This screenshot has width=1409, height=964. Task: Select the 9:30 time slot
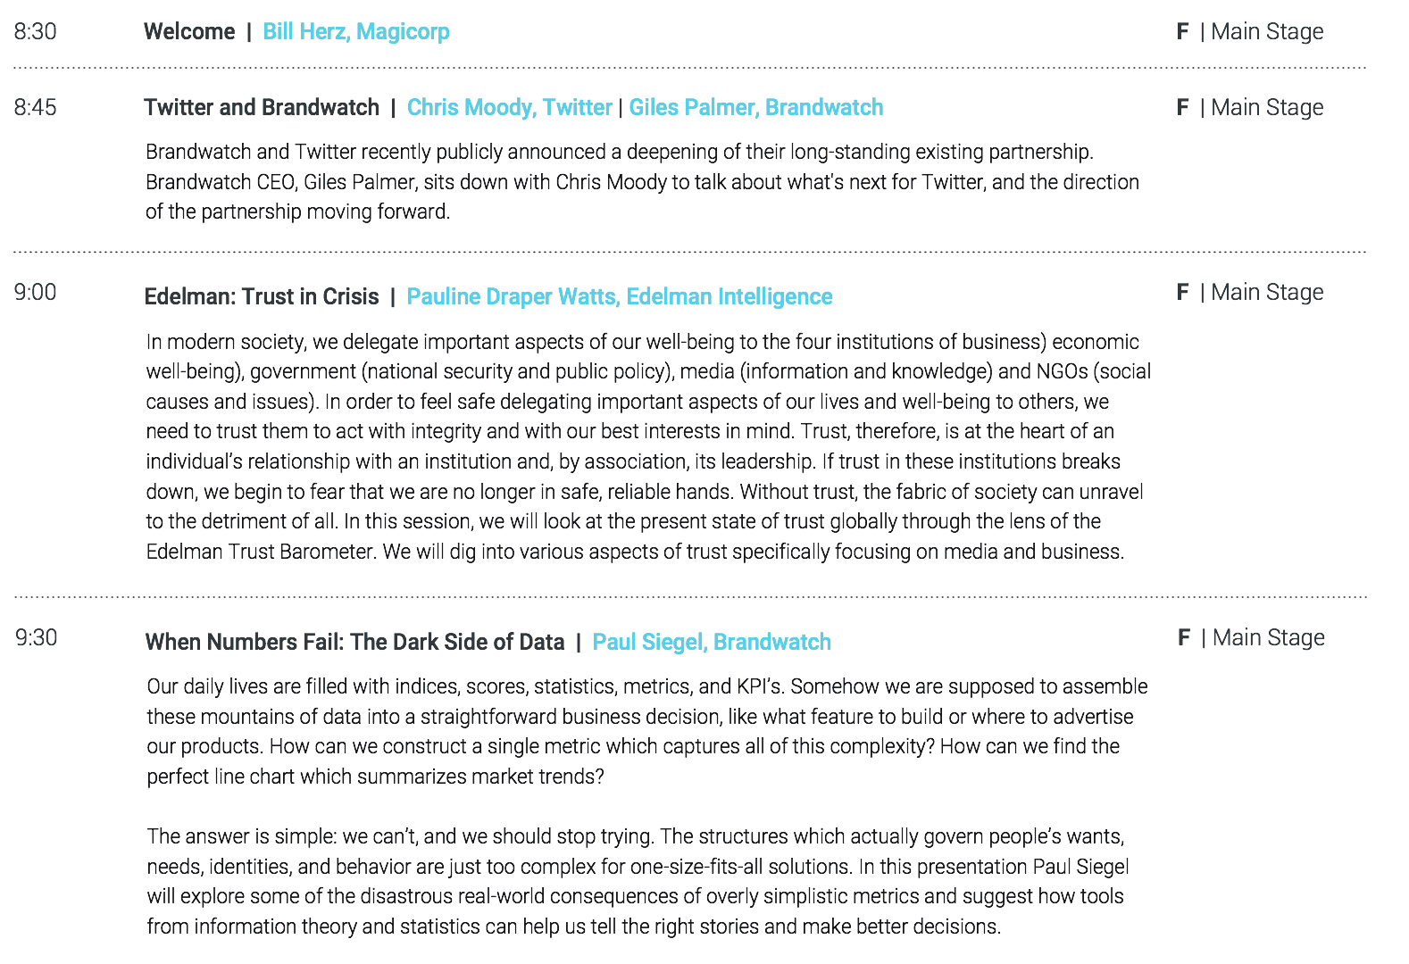click(x=37, y=638)
